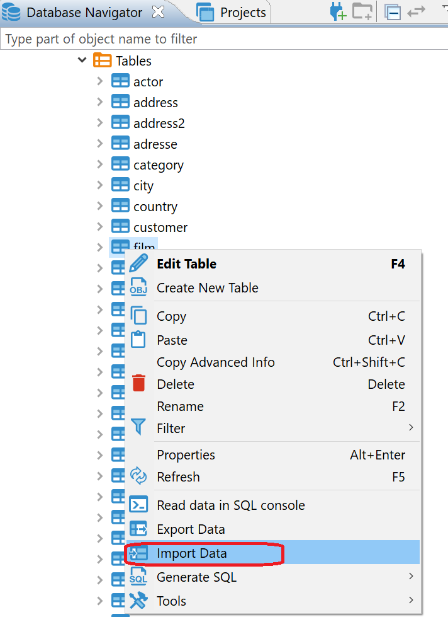Click the Refresh arrows icon
The height and width of the screenshot is (617, 448).
(138, 477)
